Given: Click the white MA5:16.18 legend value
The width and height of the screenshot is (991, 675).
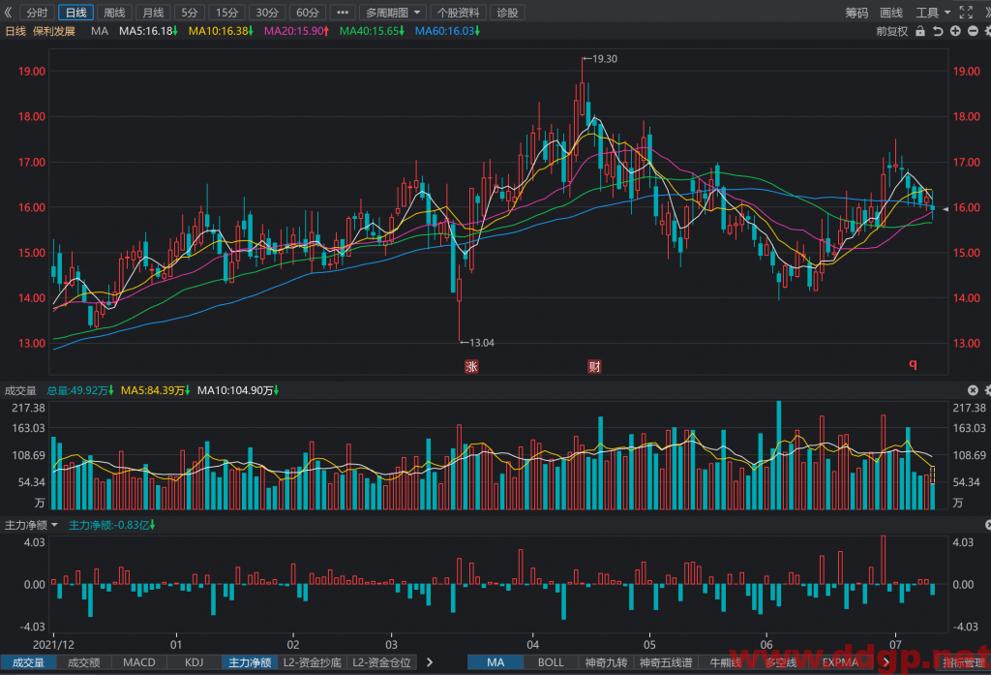Looking at the screenshot, I should coord(148,31).
